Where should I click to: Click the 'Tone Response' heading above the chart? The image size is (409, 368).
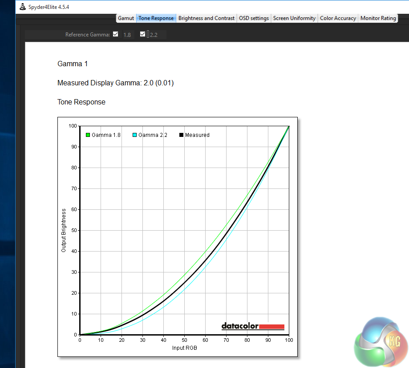(x=81, y=102)
